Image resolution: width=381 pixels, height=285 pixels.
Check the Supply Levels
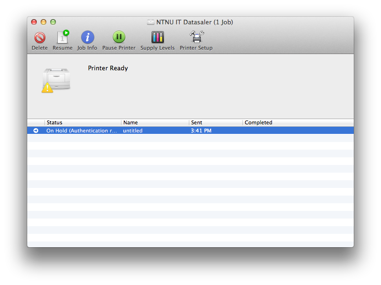click(157, 41)
